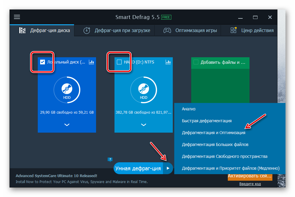
Task: Click the Advanced SystemCare Ultimate 10 Released! banner
Action: pos(57,176)
